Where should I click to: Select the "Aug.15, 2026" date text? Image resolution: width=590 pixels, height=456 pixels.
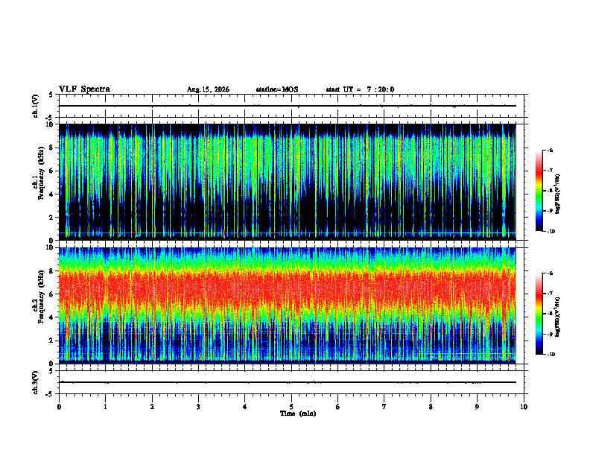click(x=208, y=89)
